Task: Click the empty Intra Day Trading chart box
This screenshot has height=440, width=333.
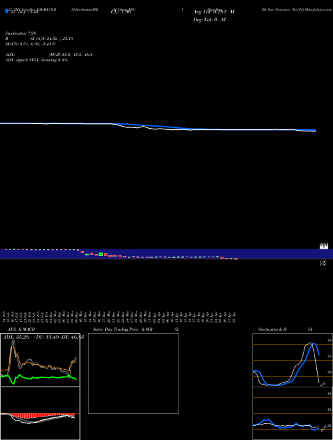Action: click(x=133, y=373)
